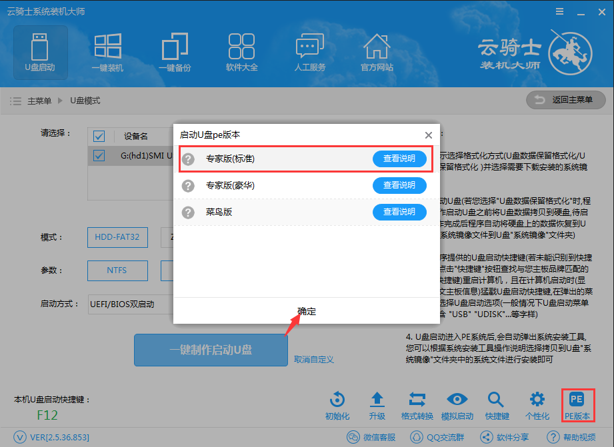Open the UEFI/BIOS双启动 dropdown
Viewport: 614px width, 447px height.
coord(122,304)
